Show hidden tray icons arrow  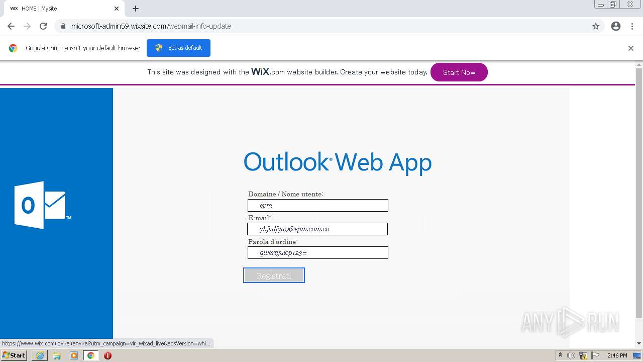(560, 355)
